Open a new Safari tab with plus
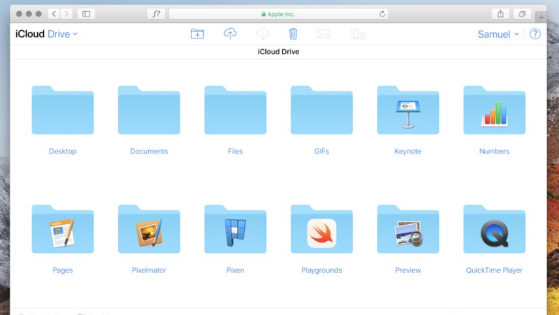 (541, 17)
